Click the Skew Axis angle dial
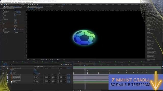 [16, 21]
